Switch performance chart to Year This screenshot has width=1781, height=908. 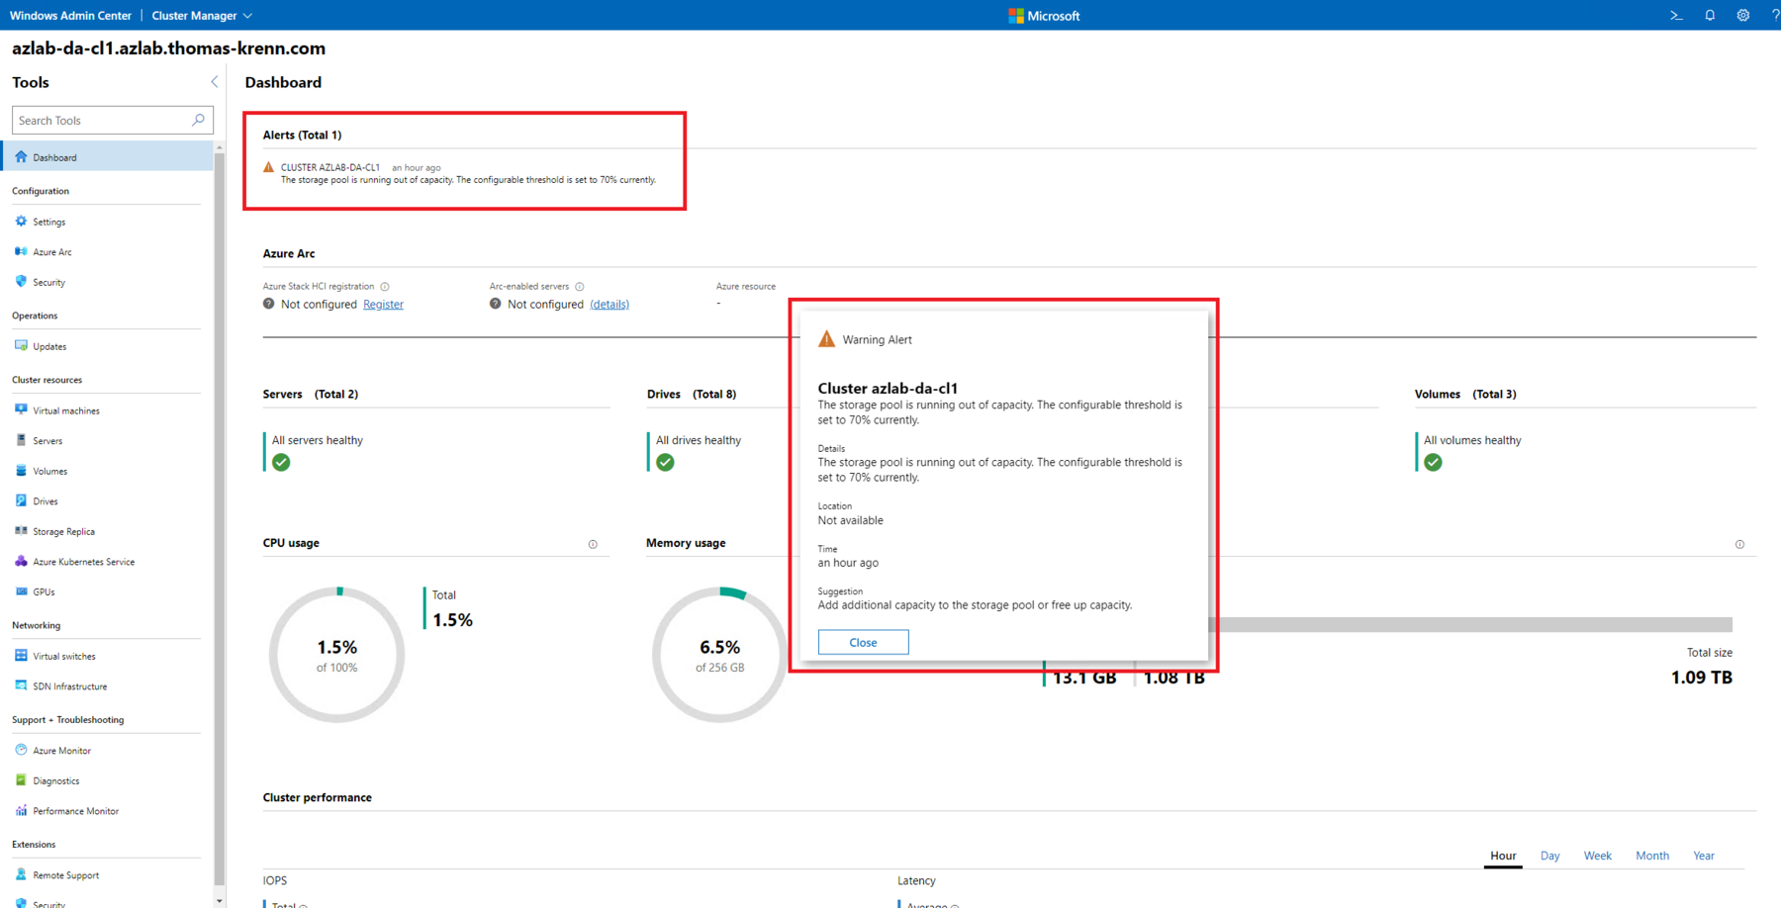(x=1704, y=856)
